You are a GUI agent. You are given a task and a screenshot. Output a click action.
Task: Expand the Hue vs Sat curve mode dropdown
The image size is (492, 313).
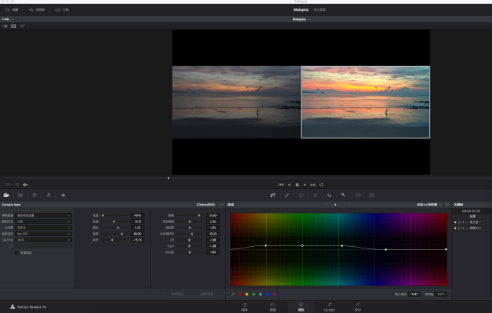pos(430,205)
